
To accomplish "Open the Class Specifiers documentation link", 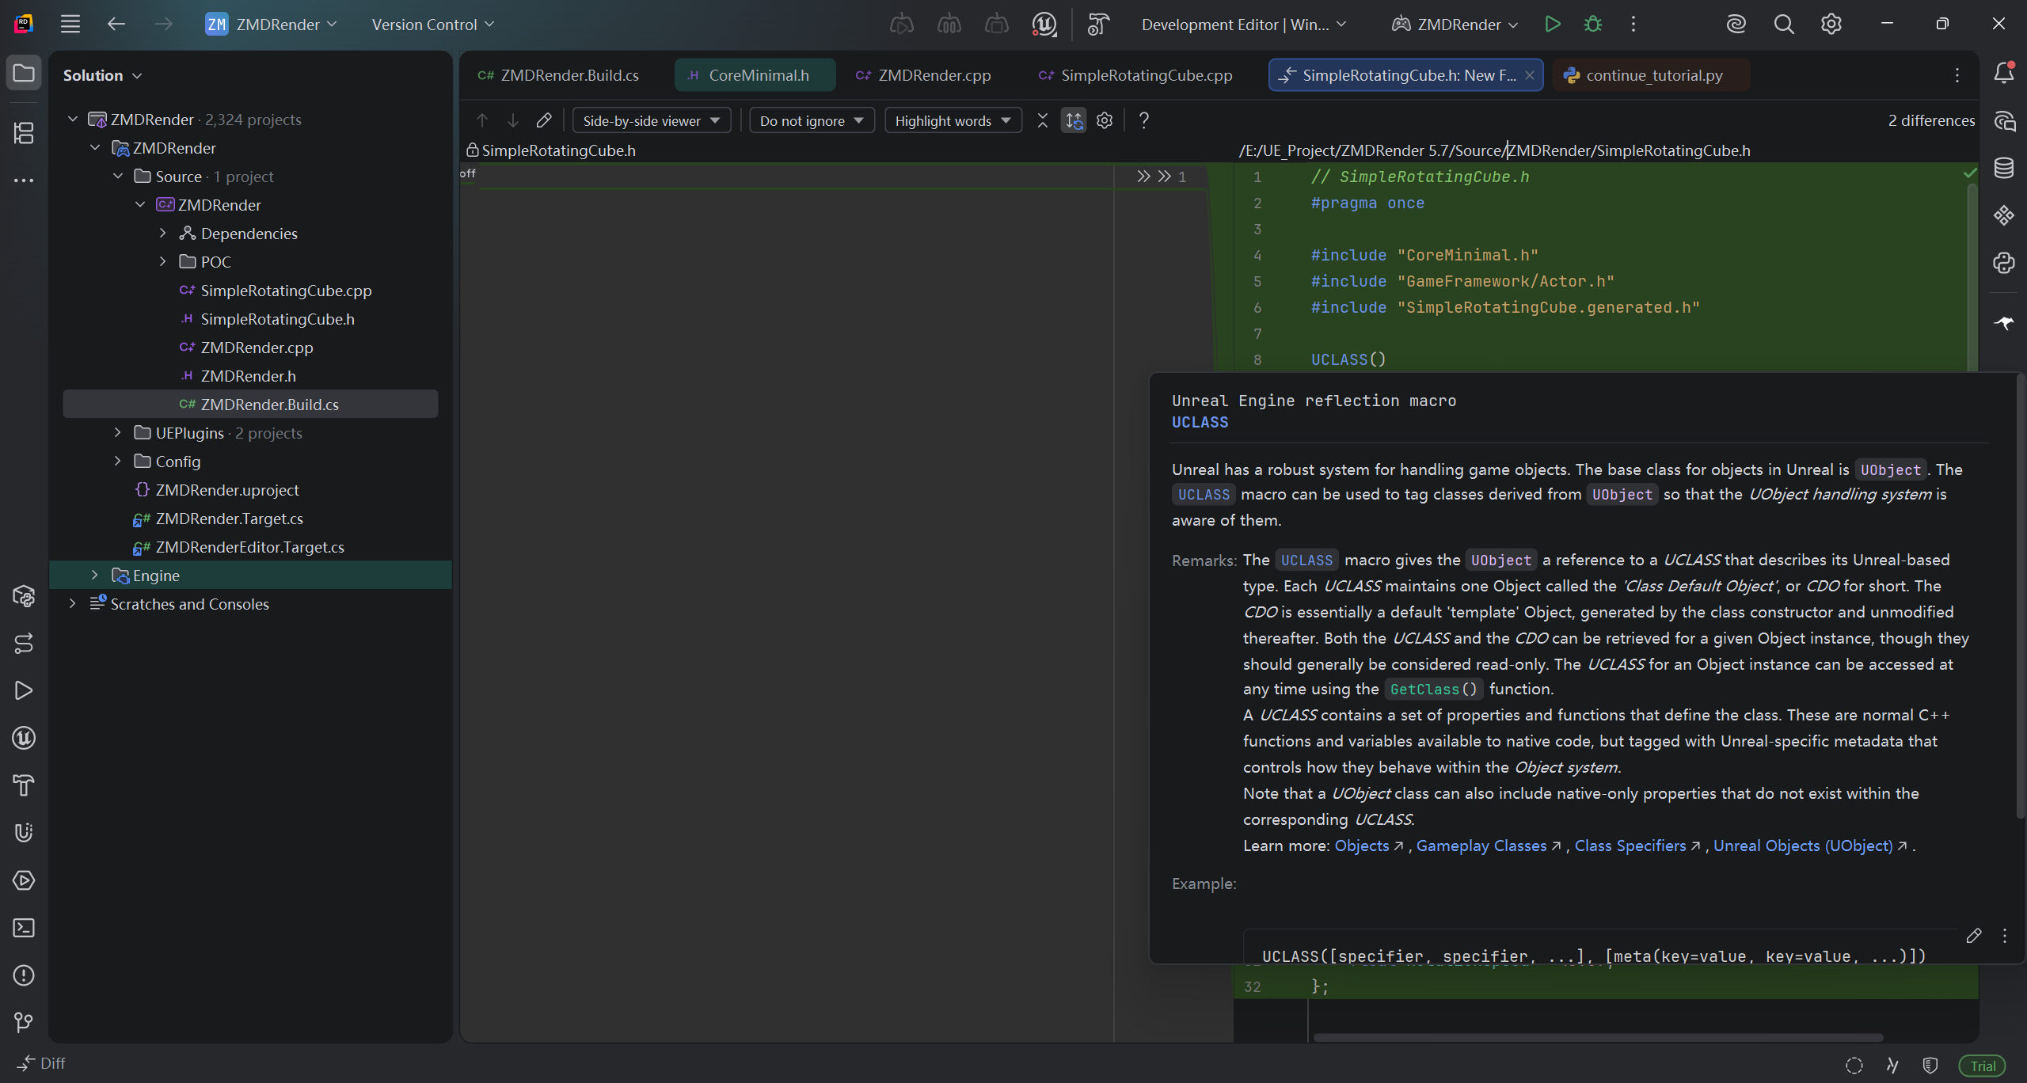I will [1630, 845].
